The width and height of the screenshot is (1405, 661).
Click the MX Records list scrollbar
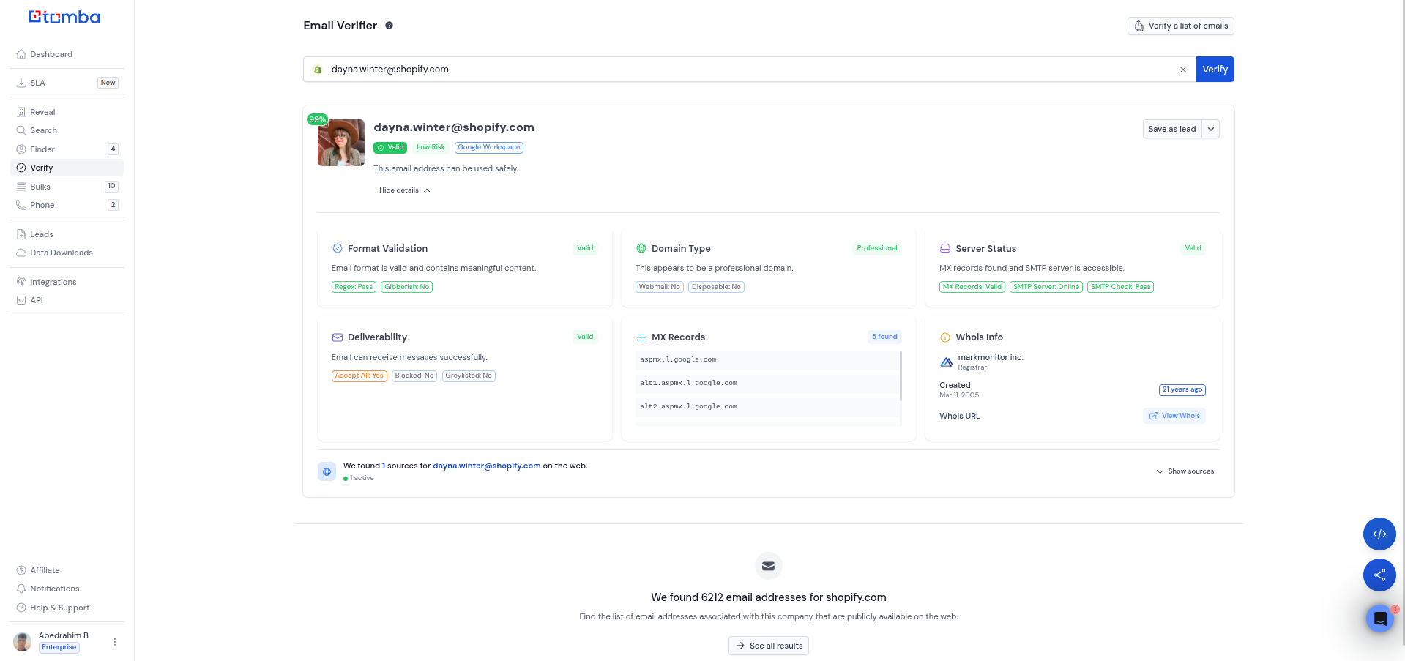[x=901, y=376]
